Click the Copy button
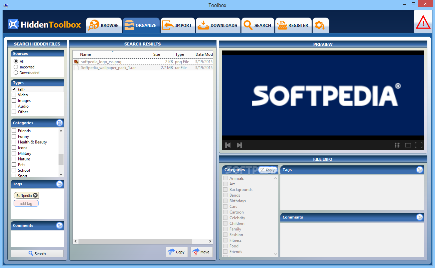This screenshot has height=268, width=435. pos(177,252)
